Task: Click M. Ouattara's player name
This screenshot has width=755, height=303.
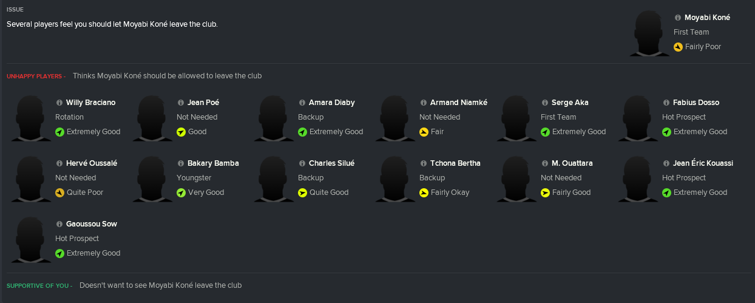Action: tap(572, 163)
